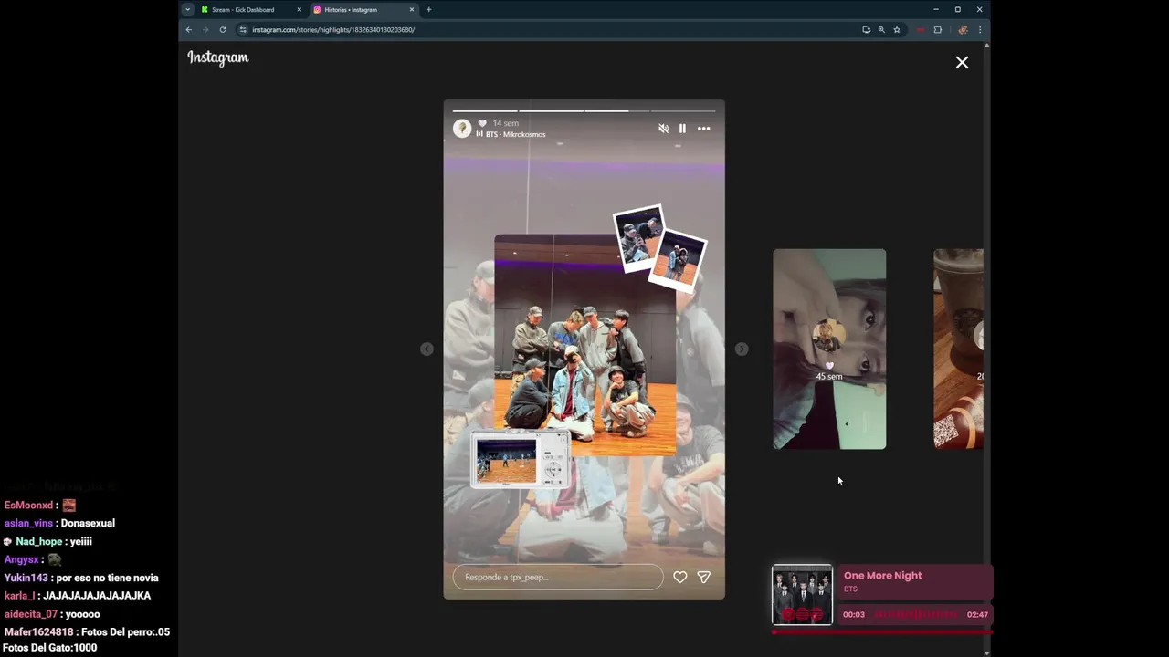Pause the playing story

point(682,129)
